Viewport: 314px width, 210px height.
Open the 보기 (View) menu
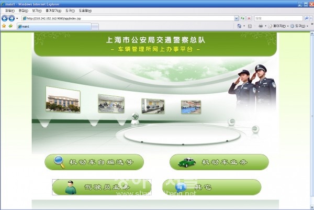coord(37,10)
